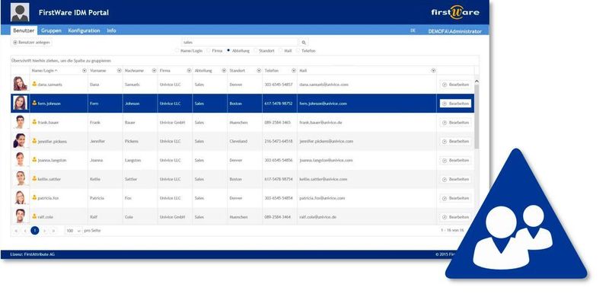
Task: Click email fern.johnson@univice.com
Action: coord(323,104)
